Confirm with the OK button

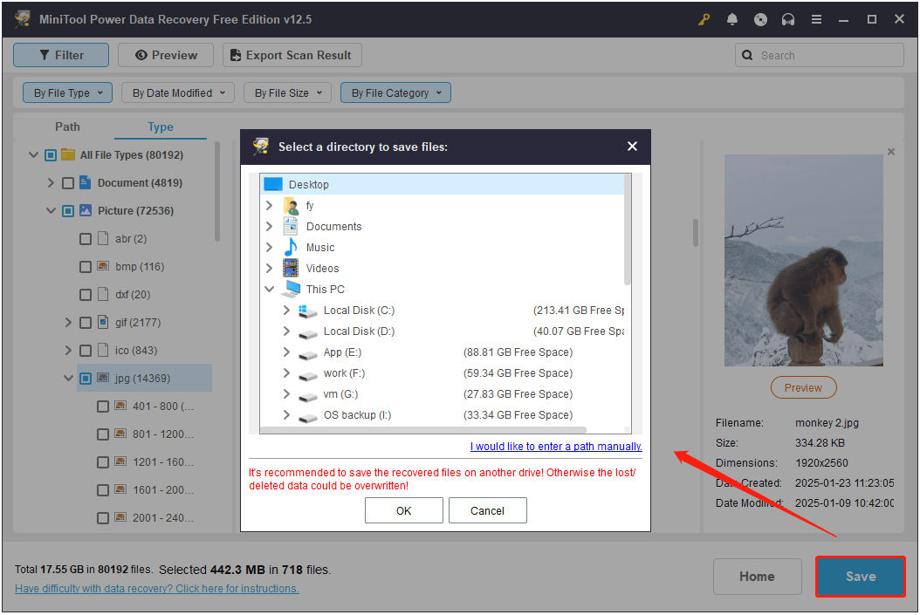tap(403, 510)
